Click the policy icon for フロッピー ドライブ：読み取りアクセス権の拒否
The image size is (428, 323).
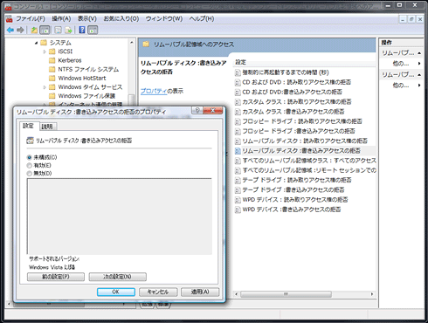238,121
